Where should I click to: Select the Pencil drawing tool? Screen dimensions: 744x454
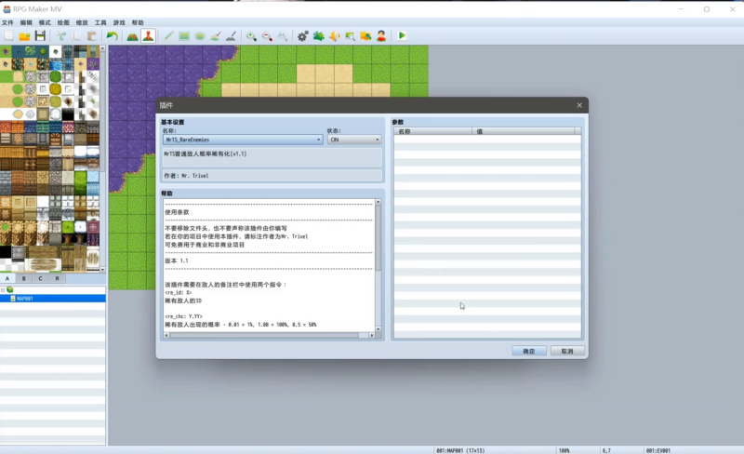[x=168, y=35]
